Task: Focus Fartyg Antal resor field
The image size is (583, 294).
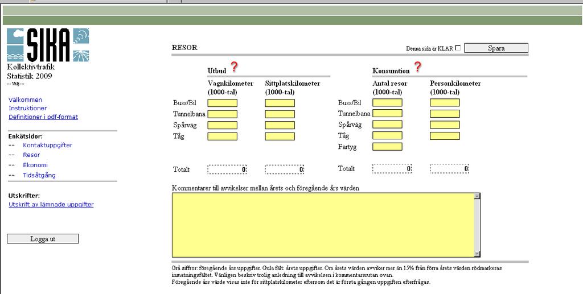Action: 387,147
